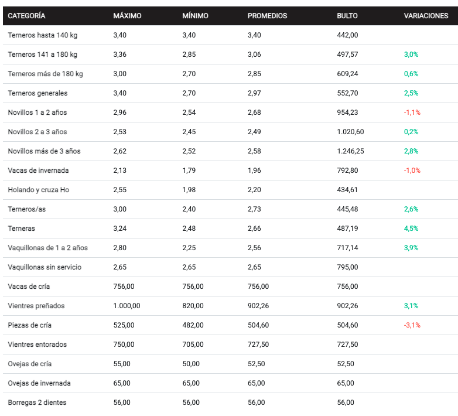
Task: Click the red -1,1% variation value
Action: (412, 112)
